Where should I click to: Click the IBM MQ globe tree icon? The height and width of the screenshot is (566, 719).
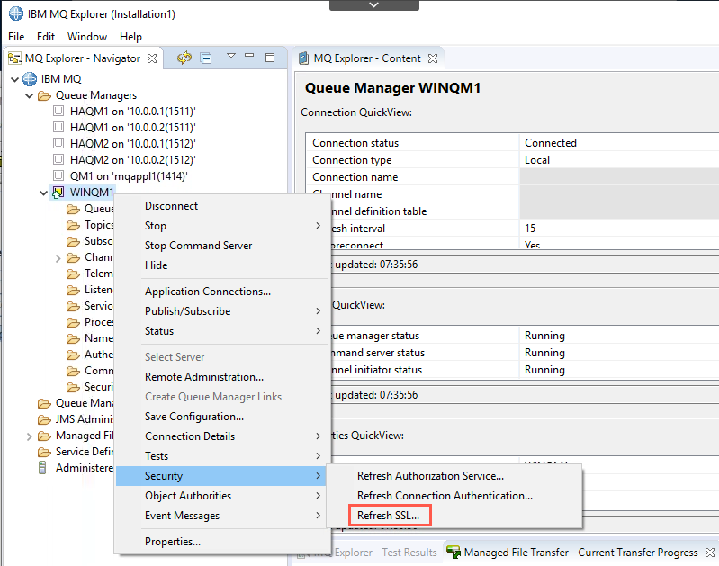click(x=30, y=79)
